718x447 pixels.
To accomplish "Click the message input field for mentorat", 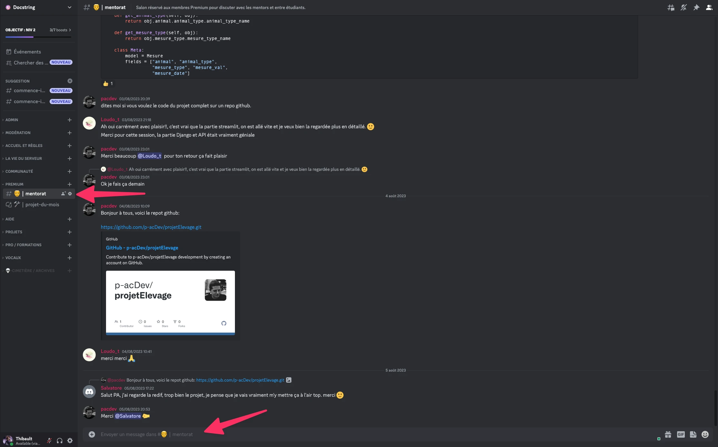I will tap(354, 434).
